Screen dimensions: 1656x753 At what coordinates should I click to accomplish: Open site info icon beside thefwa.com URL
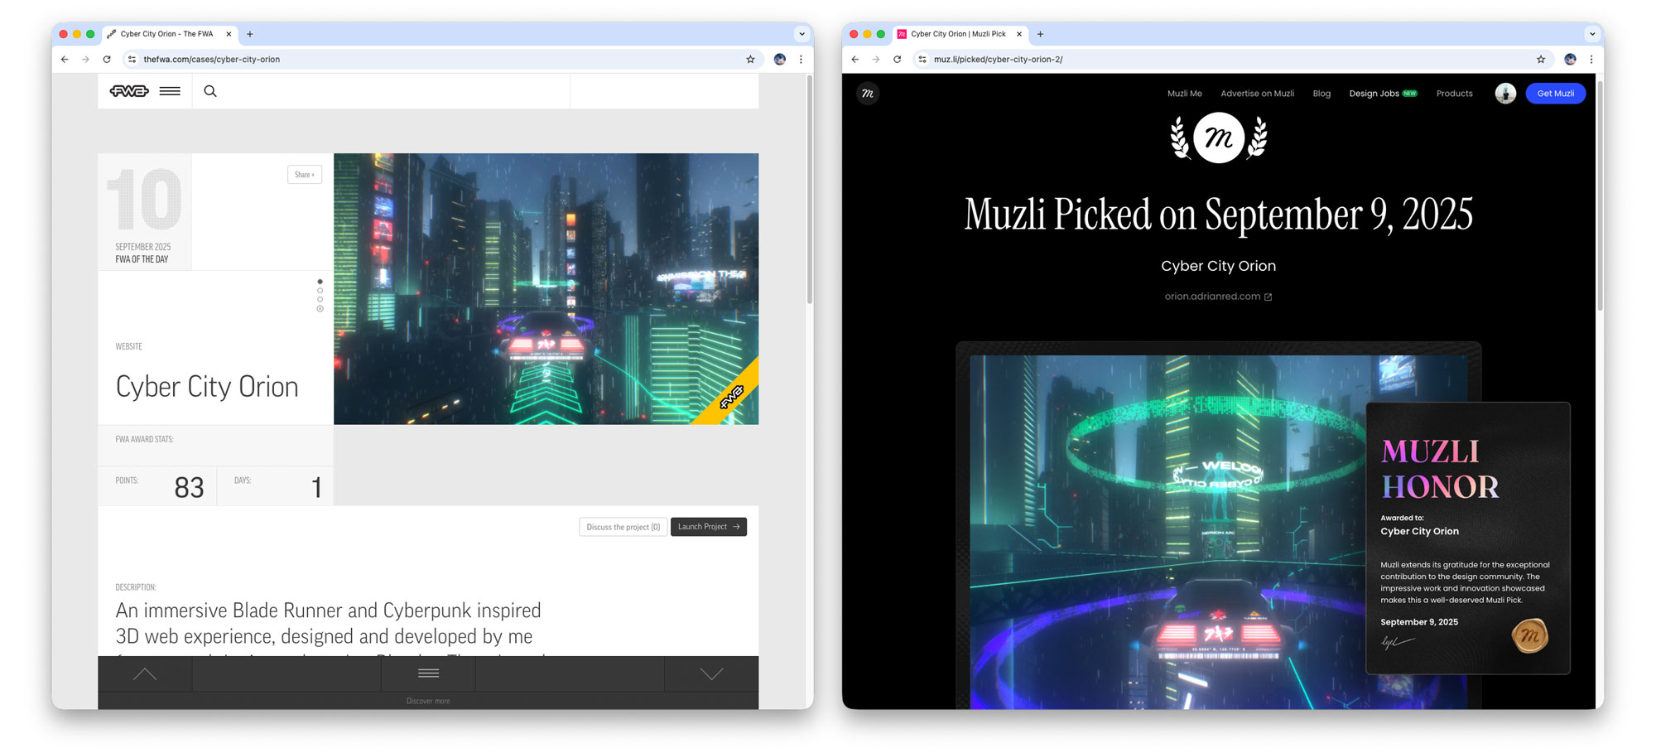tap(132, 59)
